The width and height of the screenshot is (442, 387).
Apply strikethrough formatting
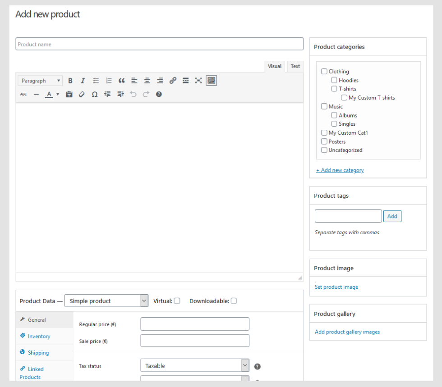[x=23, y=94]
